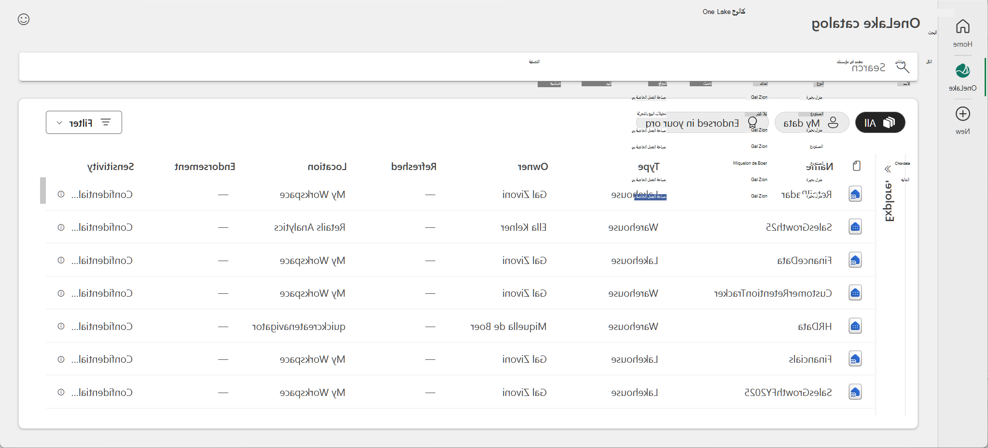Switch to Endorsed in your org tab
This screenshot has height=448, width=988.
tap(702, 123)
